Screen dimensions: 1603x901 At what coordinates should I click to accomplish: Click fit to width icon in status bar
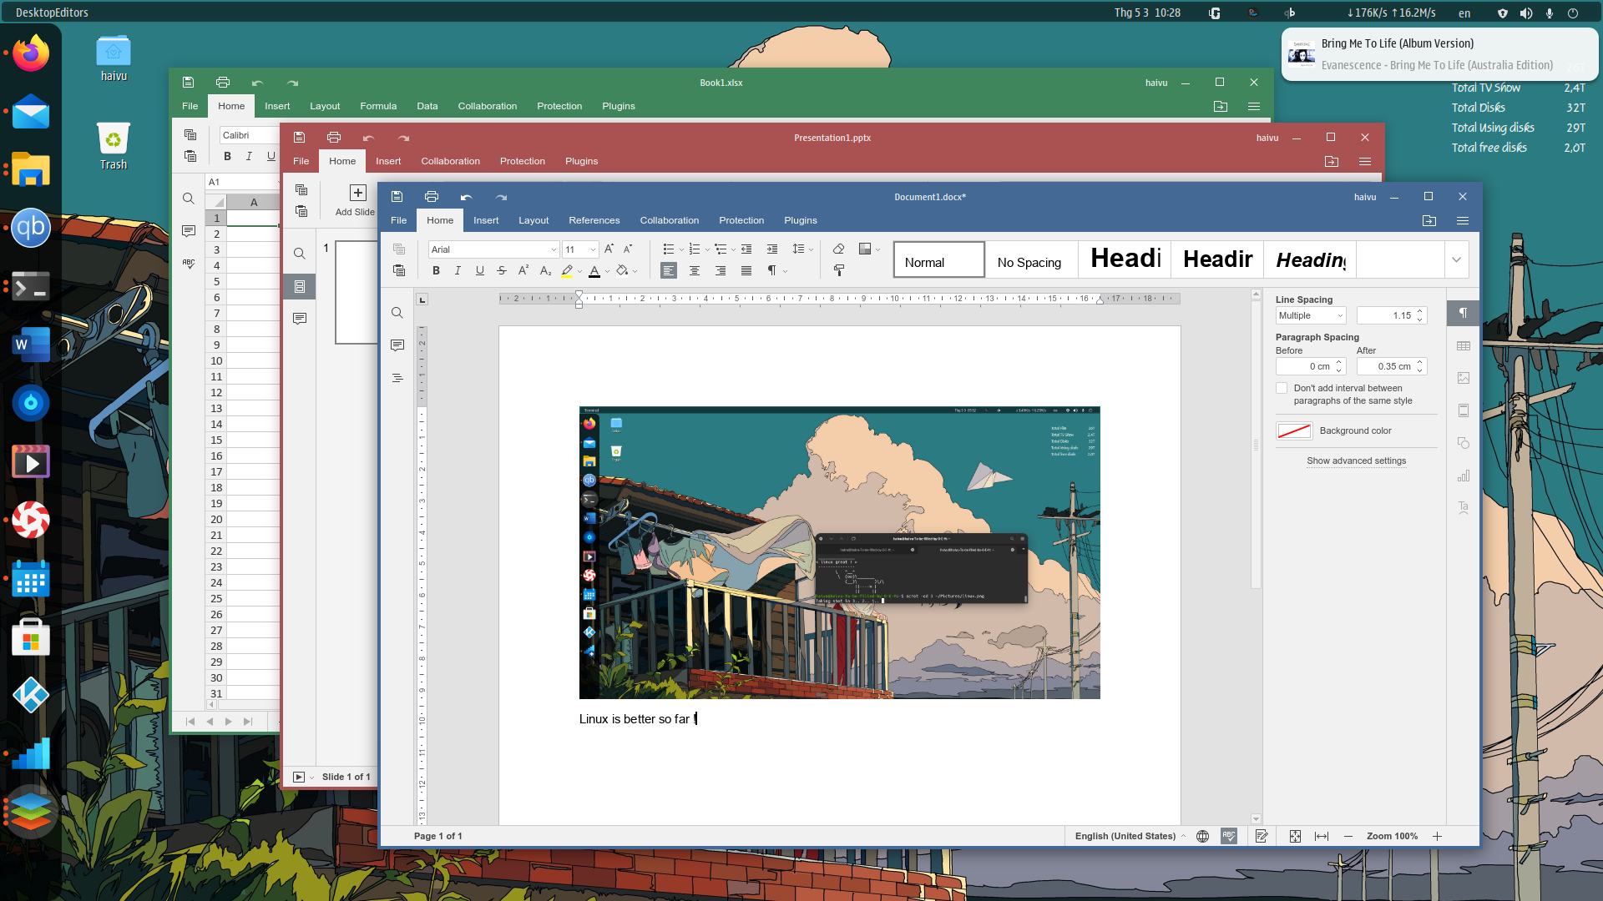pyautogui.click(x=1322, y=836)
